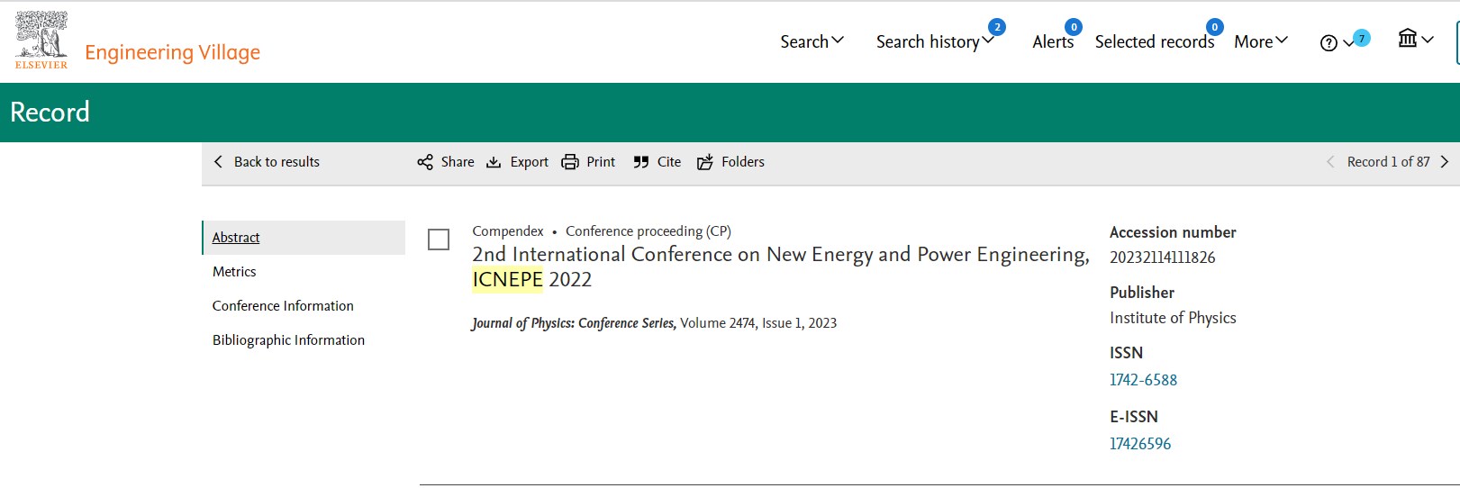Click the Export label
Screen dimensions: 1460x488
(530, 162)
